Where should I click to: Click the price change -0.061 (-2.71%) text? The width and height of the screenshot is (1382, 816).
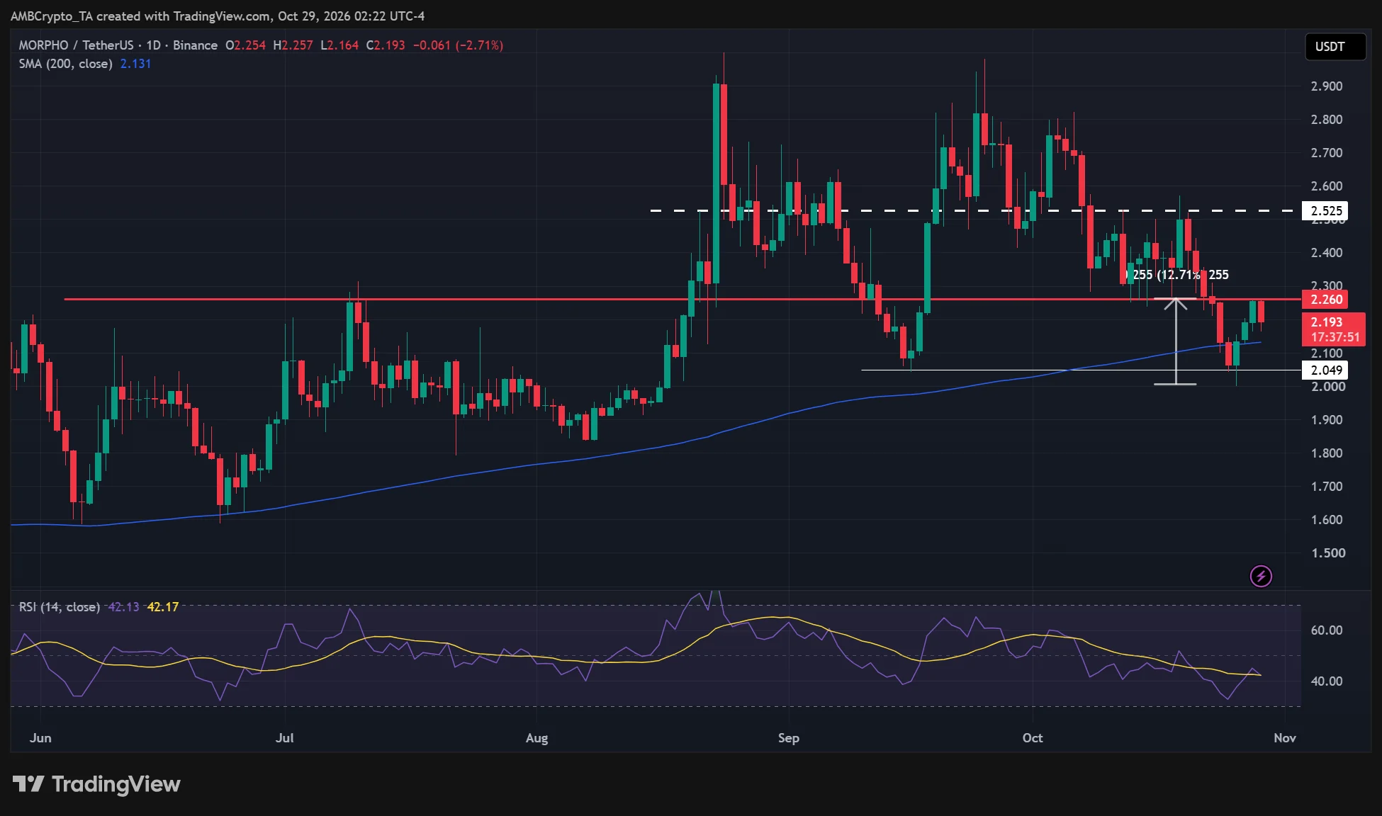click(x=458, y=45)
